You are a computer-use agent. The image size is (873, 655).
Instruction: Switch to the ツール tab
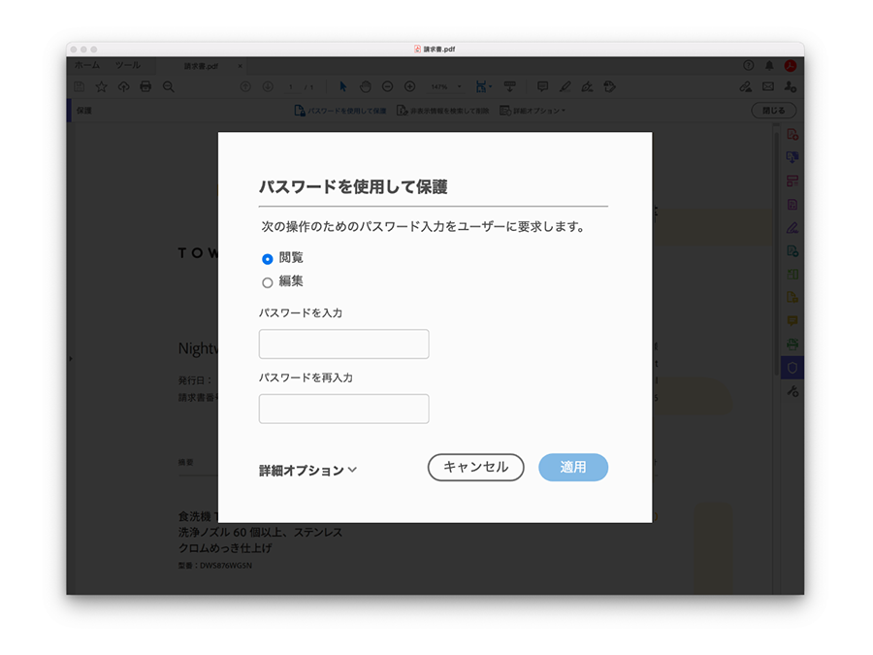click(x=128, y=65)
